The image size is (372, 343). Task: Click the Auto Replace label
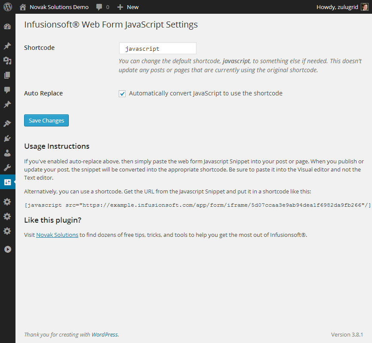tap(43, 93)
